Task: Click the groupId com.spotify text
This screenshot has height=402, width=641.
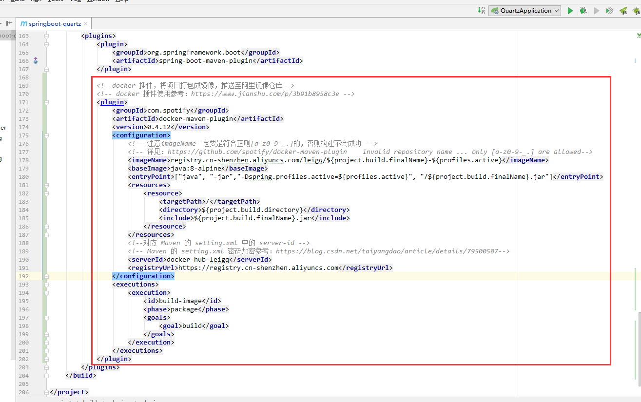Action: point(169,111)
